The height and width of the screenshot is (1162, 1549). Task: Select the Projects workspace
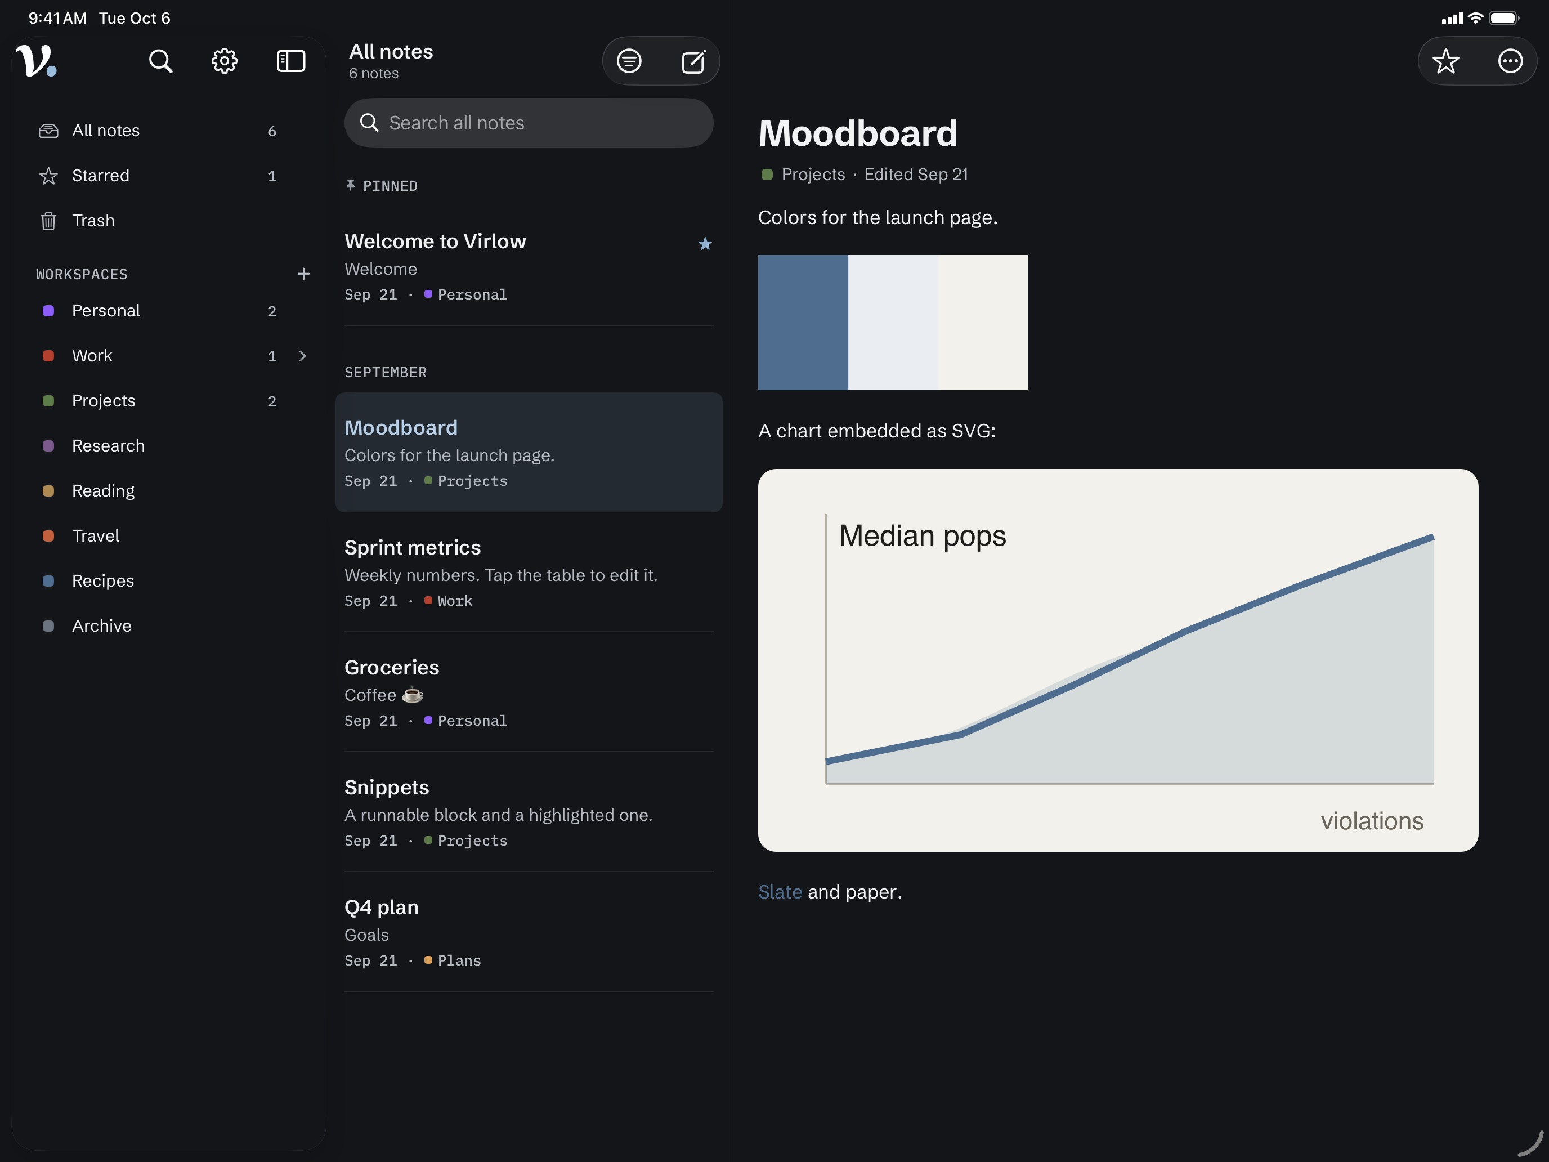point(169,401)
